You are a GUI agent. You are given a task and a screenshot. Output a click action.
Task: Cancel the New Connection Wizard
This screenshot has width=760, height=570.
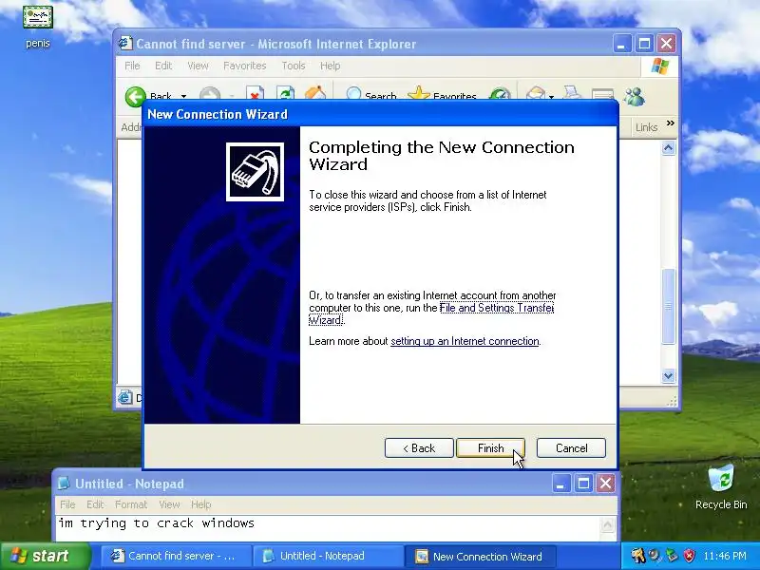click(x=571, y=448)
